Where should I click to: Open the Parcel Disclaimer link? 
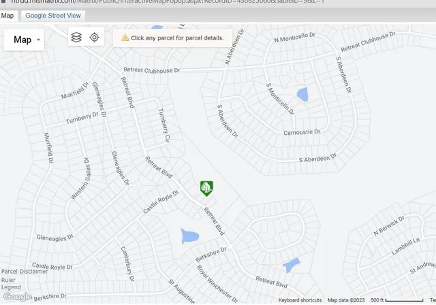tap(23, 271)
